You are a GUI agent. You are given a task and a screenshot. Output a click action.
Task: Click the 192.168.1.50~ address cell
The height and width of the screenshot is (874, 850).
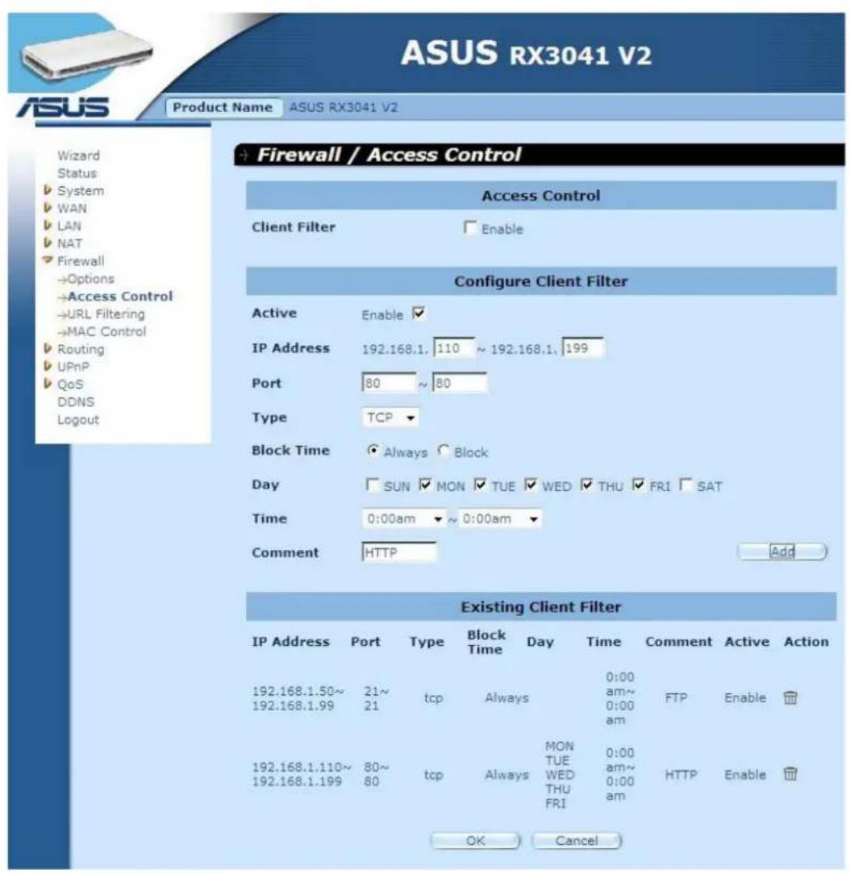pos(298,698)
